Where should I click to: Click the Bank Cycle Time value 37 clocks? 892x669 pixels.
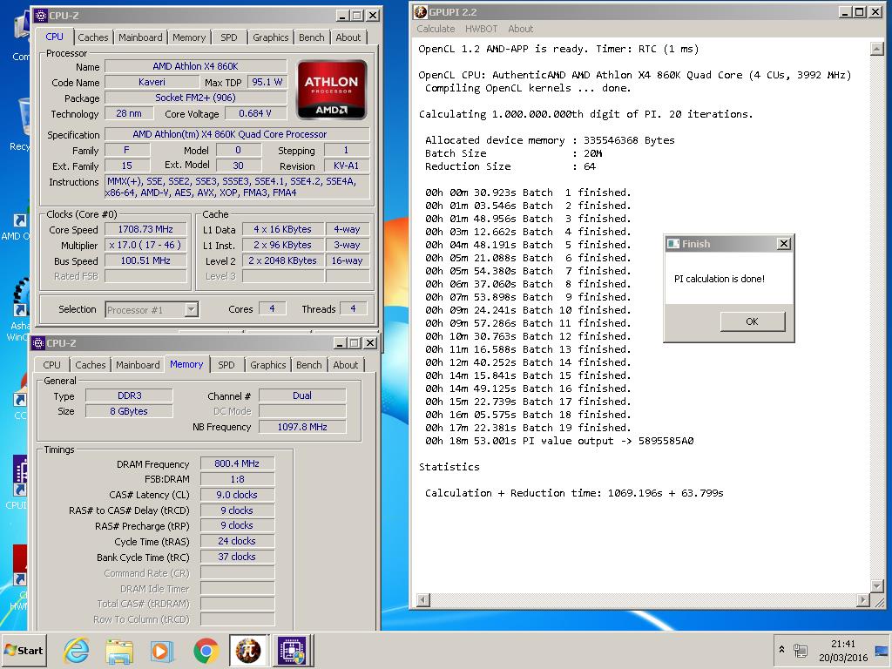(237, 557)
